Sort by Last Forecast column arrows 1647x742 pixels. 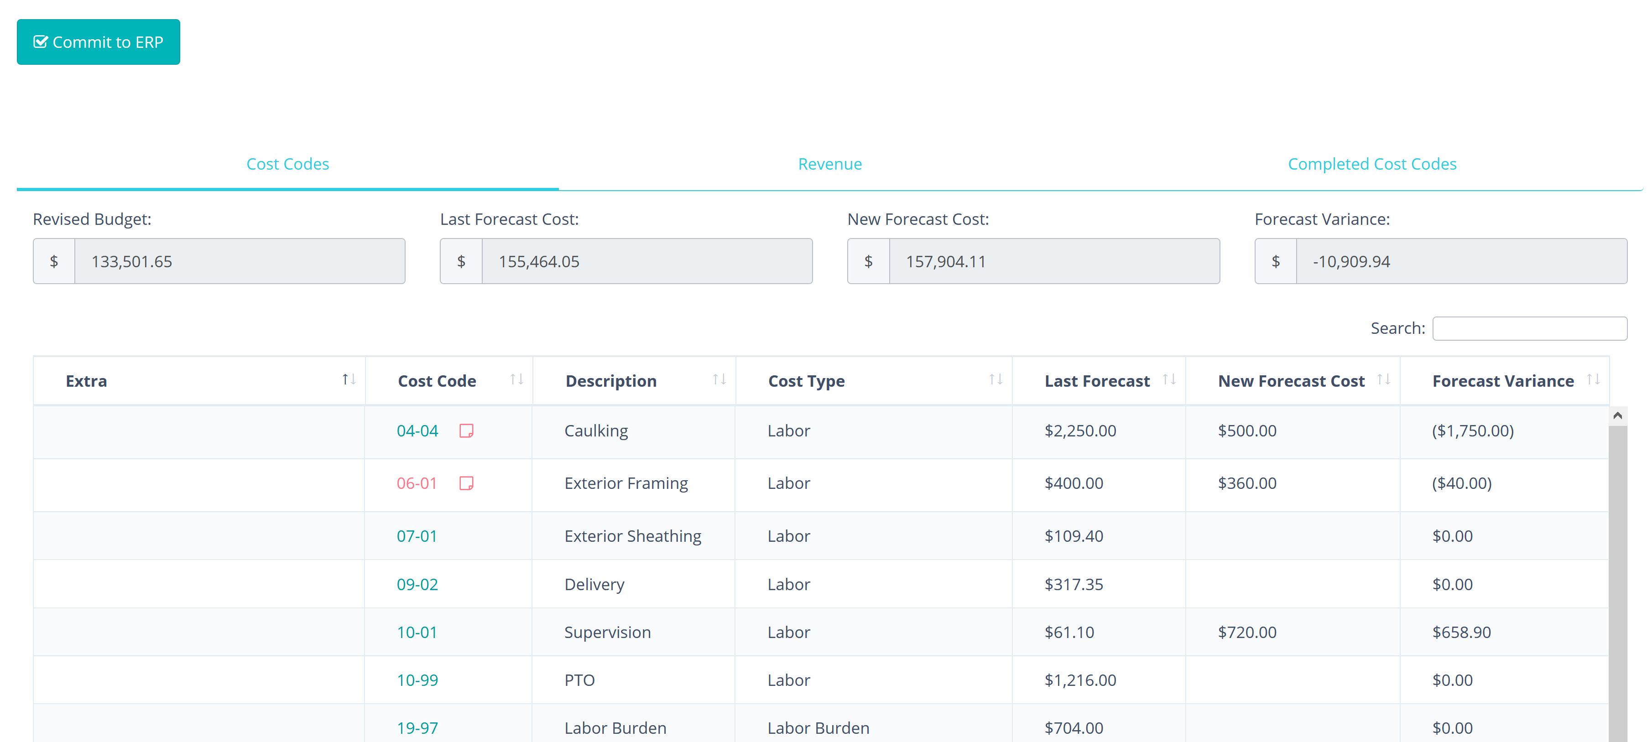coord(1169,380)
